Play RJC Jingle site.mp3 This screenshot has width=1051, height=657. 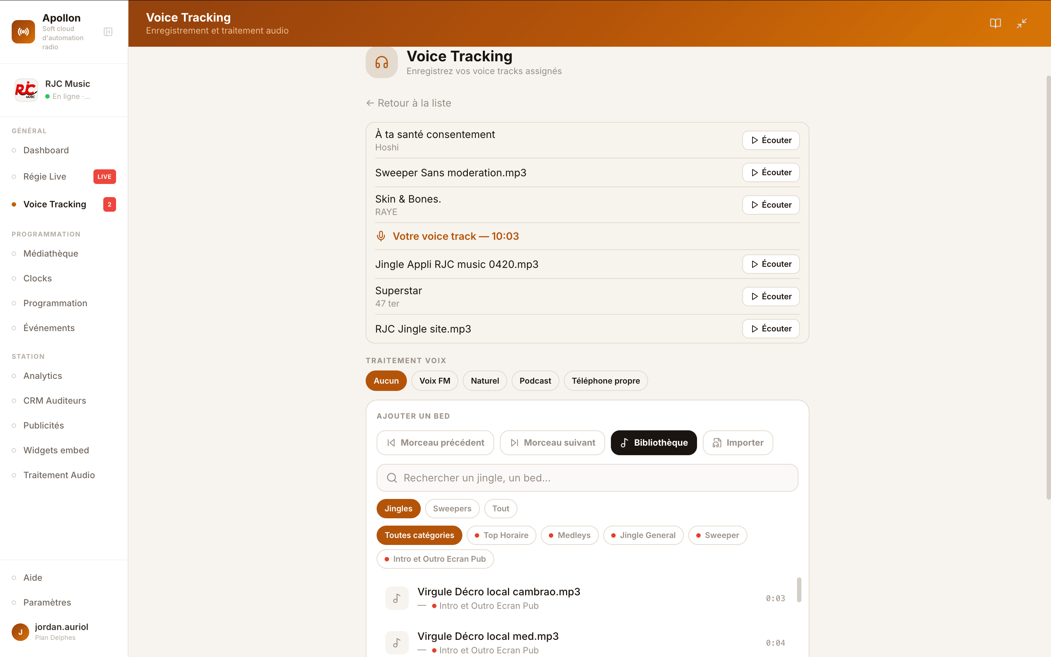pos(771,328)
